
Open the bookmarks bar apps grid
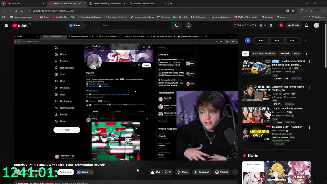pos(3,17)
